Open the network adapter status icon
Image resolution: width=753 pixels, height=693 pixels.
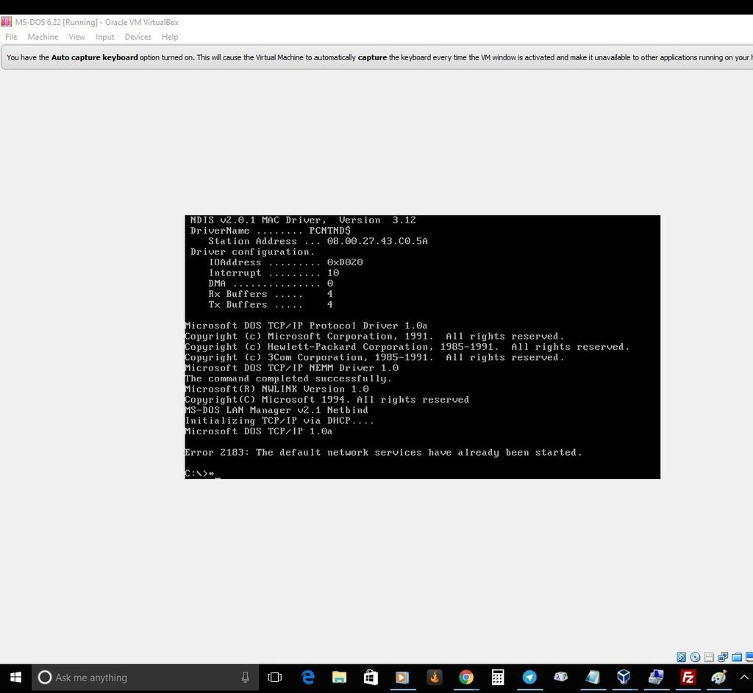(722, 656)
